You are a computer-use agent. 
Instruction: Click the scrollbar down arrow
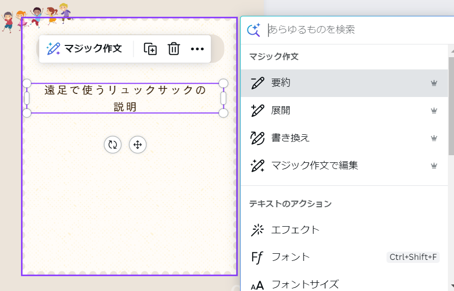452,285
